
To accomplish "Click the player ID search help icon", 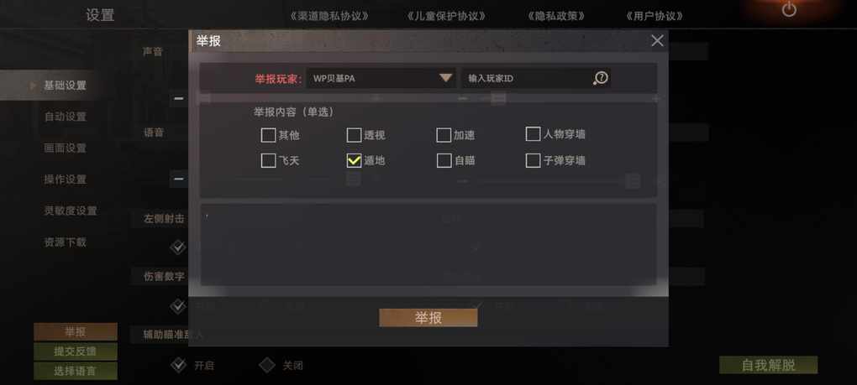I will click(600, 78).
